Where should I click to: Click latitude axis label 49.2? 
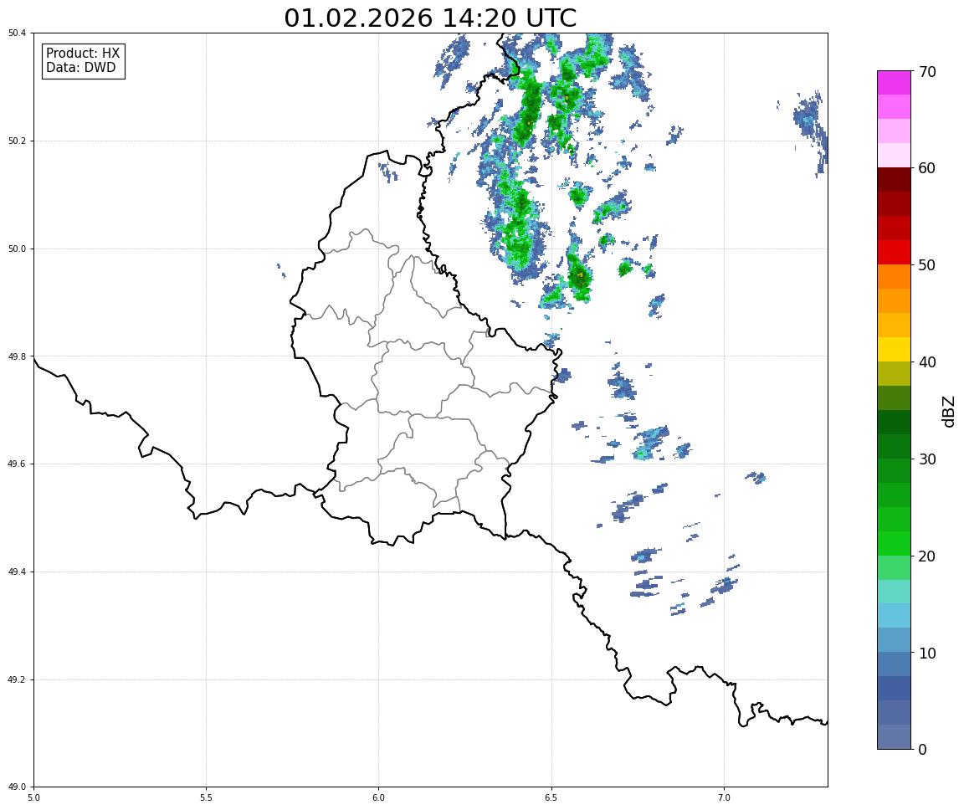click(17, 679)
